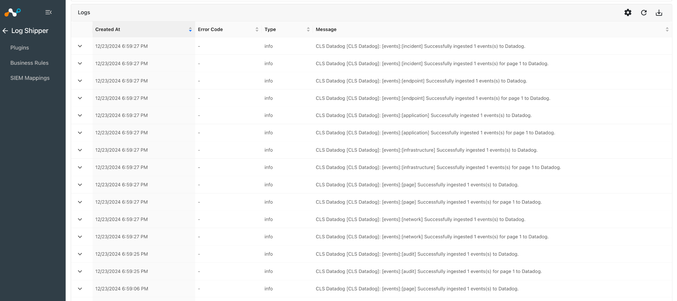The height and width of the screenshot is (301, 677).
Task: Expand the [application] 'for page 1' log row
Action: click(x=80, y=133)
